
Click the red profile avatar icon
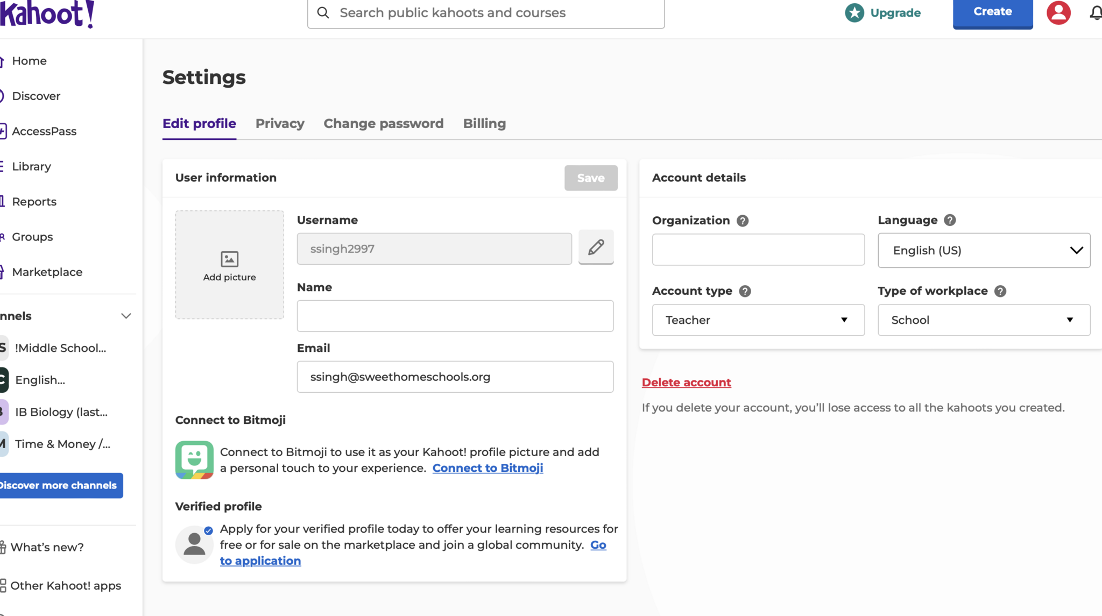pos(1058,12)
